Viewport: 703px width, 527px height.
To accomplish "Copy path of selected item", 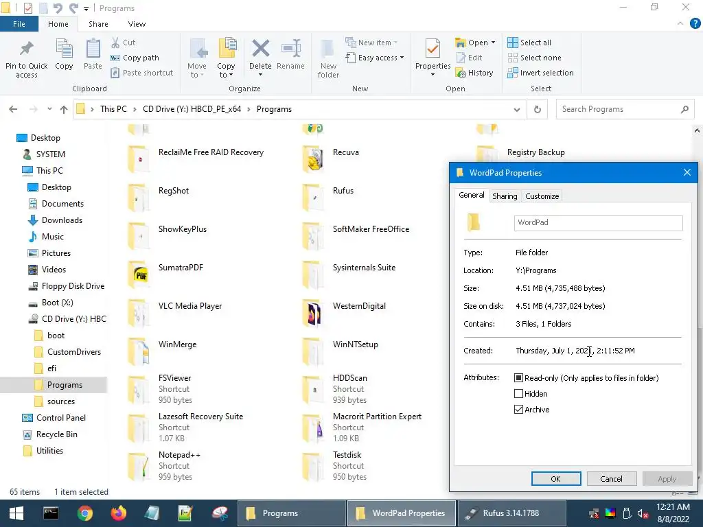I will coord(135,58).
